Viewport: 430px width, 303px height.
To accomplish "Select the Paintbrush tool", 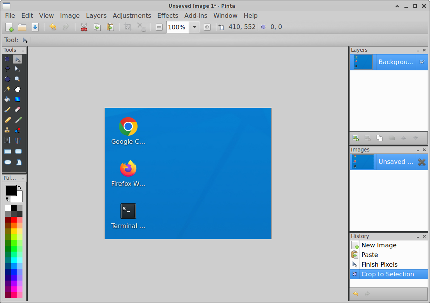I will coord(7,109).
